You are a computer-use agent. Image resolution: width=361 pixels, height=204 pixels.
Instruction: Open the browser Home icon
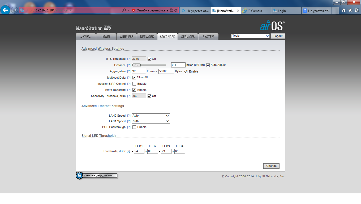click(344, 10)
